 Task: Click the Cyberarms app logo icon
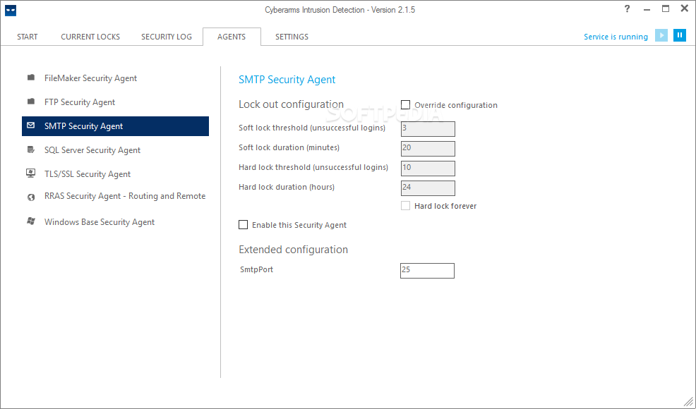click(x=11, y=10)
